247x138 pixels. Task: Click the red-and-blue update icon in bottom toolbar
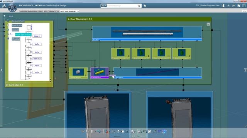[x=107, y=131]
